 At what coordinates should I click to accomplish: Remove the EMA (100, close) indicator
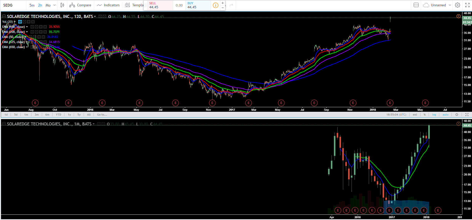point(45,27)
